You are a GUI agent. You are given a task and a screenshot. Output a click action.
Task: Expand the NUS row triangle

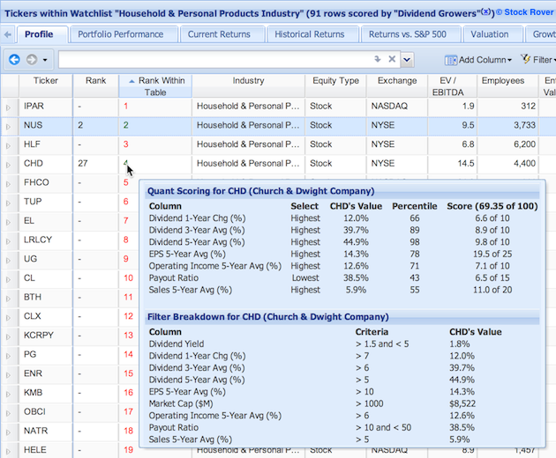coord(8,126)
